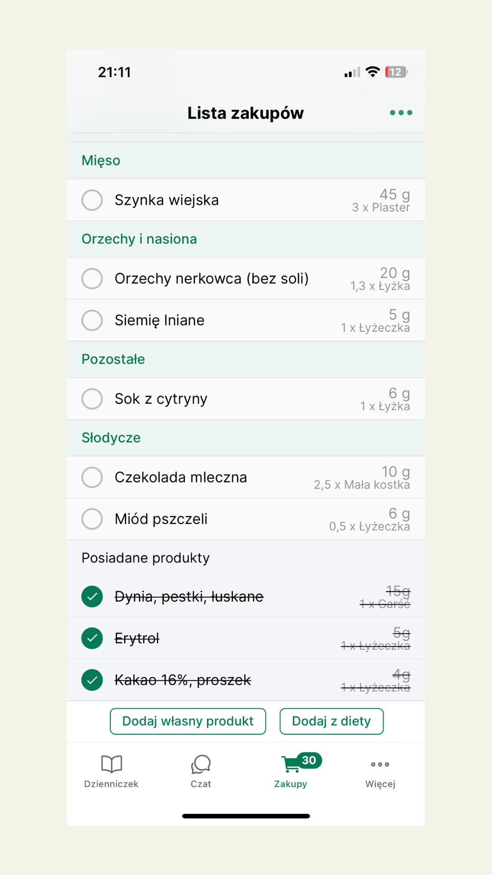Select the Czekolada mleczna checkbox
Viewport: 492px width, 875px height.
point(92,477)
